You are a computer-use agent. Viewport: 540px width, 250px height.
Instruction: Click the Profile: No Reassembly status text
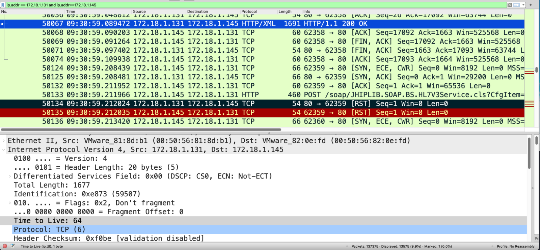(x=515, y=246)
